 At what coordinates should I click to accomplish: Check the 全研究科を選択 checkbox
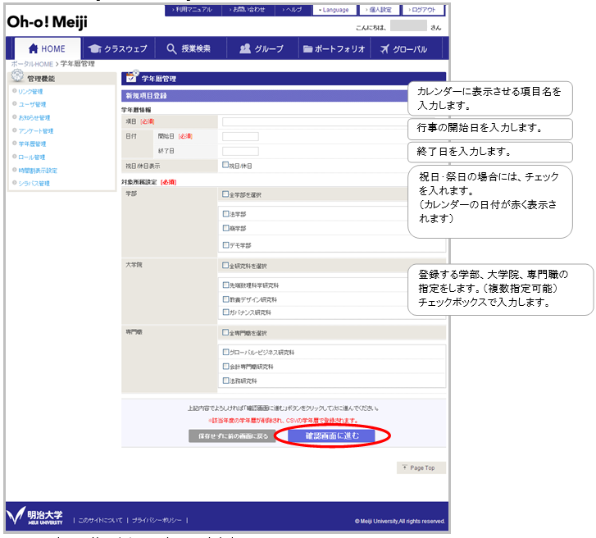click(x=225, y=265)
